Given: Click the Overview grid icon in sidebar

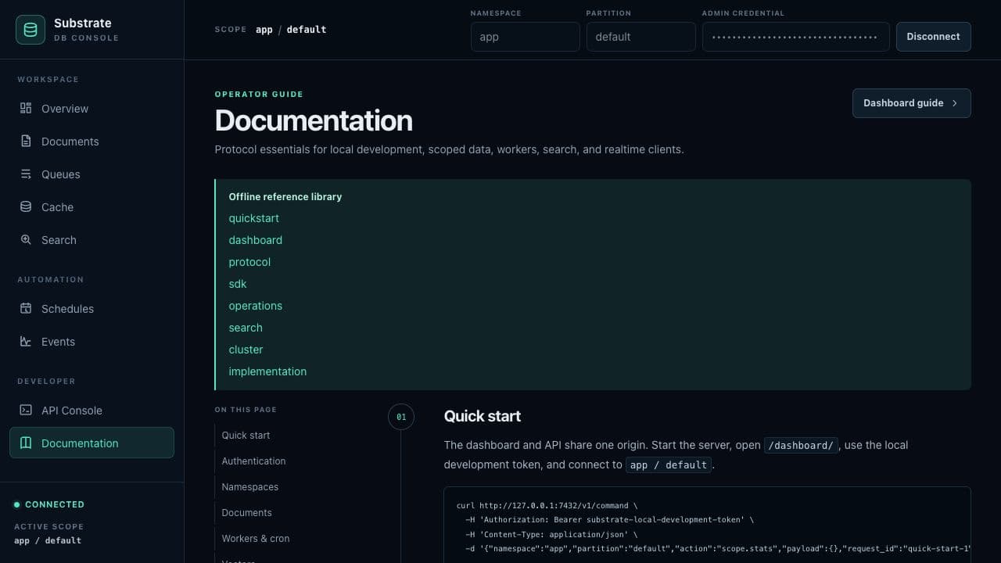Looking at the screenshot, I should coord(26,108).
